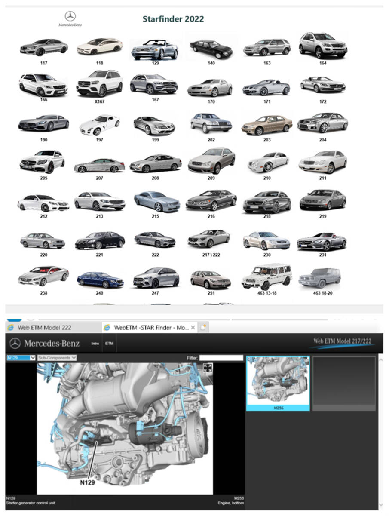Viewport: 389px width, 516px height.
Task: Click the scrollbar down arrow in WebETM
Action: 380,505
